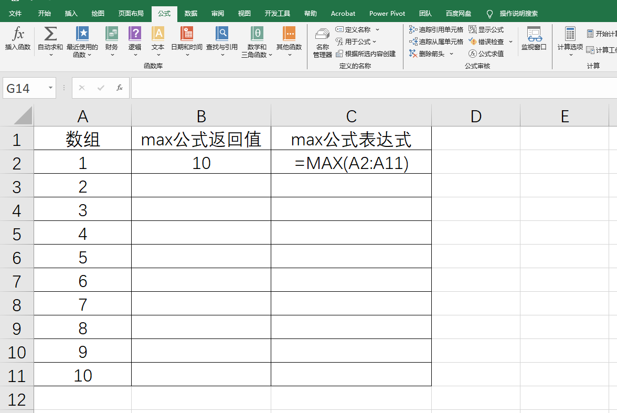Switch to the Insert (插入) tab

click(x=71, y=14)
